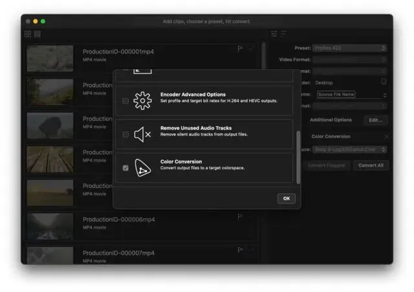Select the ProductionID-000001mp4 thumbnail

pyautogui.click(x=50, y=58)
